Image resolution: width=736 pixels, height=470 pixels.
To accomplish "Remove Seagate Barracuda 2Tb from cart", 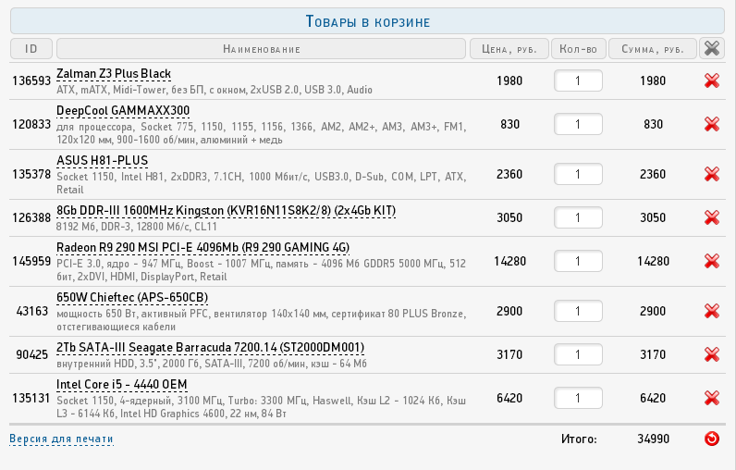I will point(712,354).
